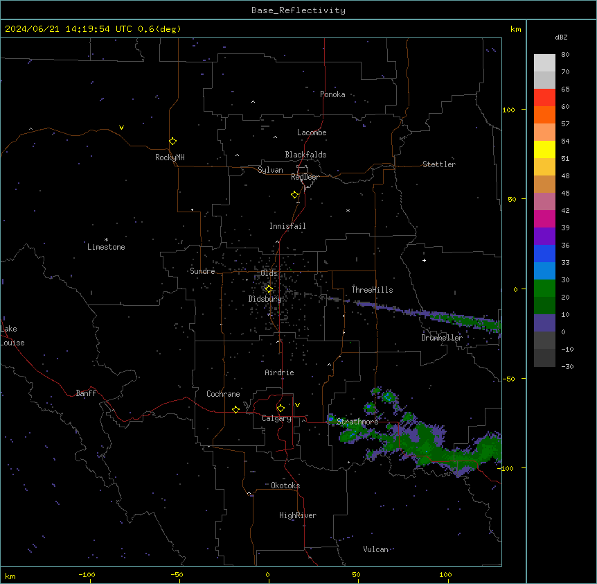This screenshot has width=597, height=584.
Task: Click the HighRiver town label
Action: (x=298, y=515)
